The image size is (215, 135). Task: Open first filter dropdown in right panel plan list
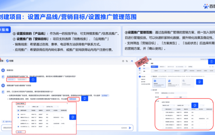click(x=168, y=105)
